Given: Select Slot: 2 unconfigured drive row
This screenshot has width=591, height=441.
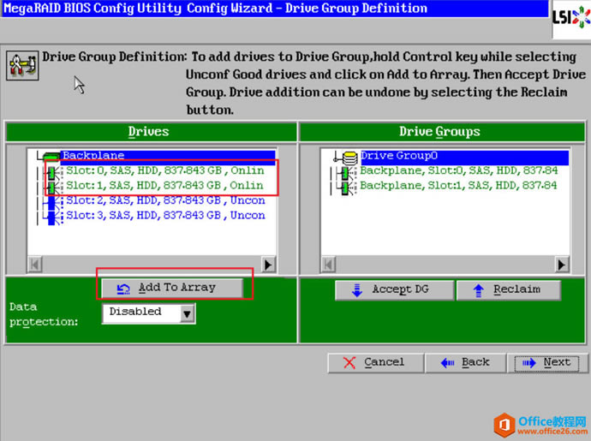Looking at the screenshot, I should pos(165,200).
